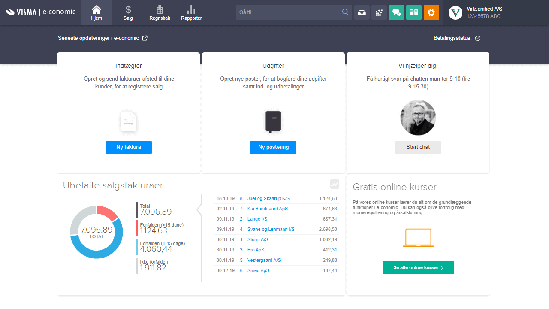
Task: Open invoice number 7 for Kai Bundgaard
Action: [241, 209]
